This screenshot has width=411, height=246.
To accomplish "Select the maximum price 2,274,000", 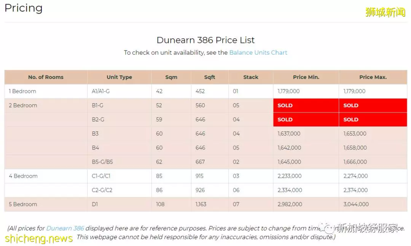I will point(356,176).
